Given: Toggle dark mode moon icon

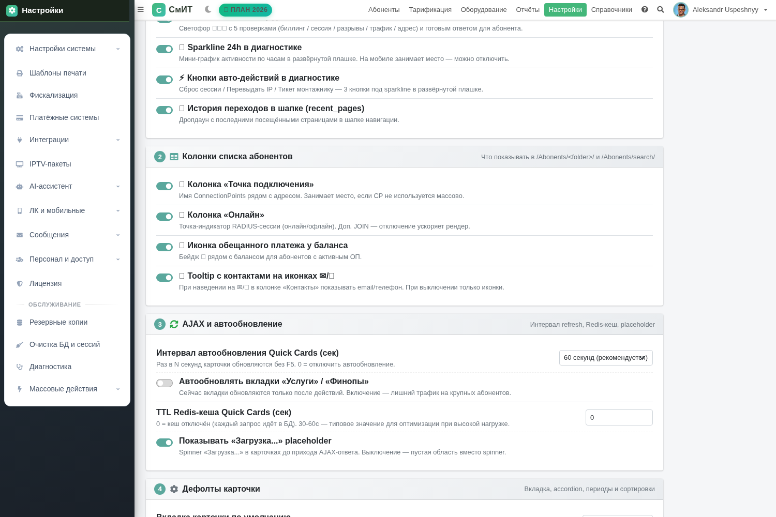Looking at the screenshot, I should 208,9.
